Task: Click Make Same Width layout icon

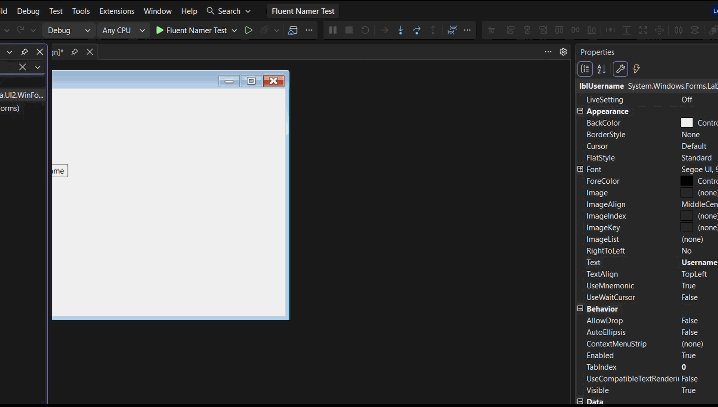Action: tap(610, 30)
